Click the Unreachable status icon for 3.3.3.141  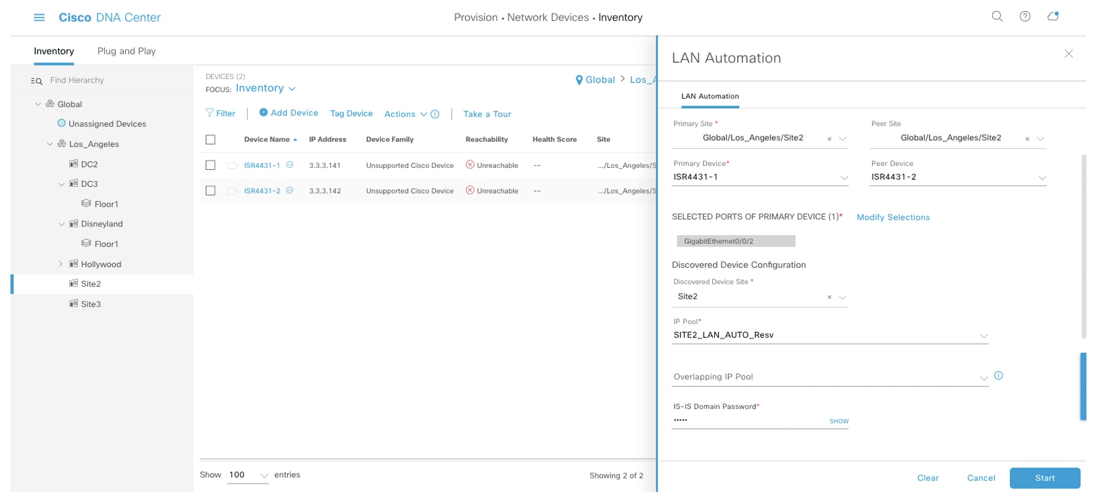470,165
